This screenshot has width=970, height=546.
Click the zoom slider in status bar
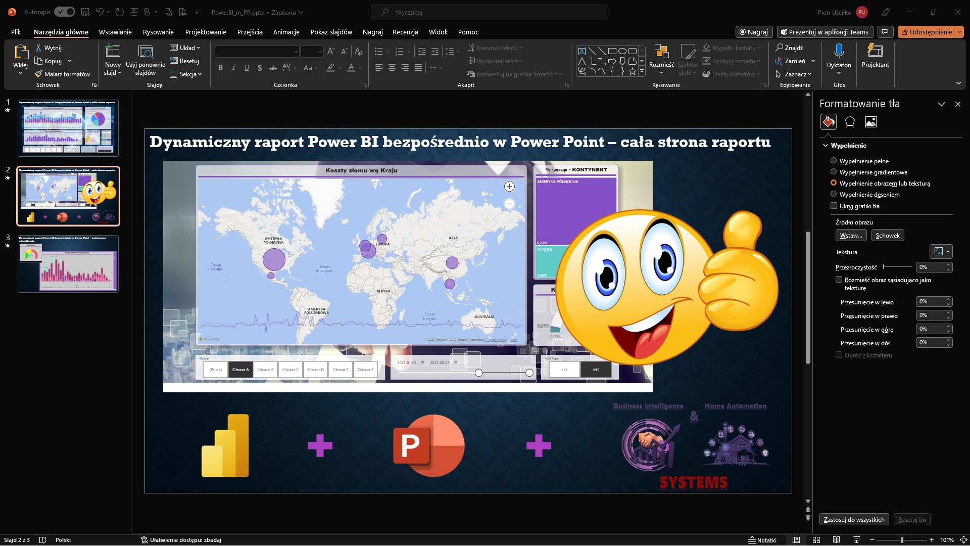[902, 540]
